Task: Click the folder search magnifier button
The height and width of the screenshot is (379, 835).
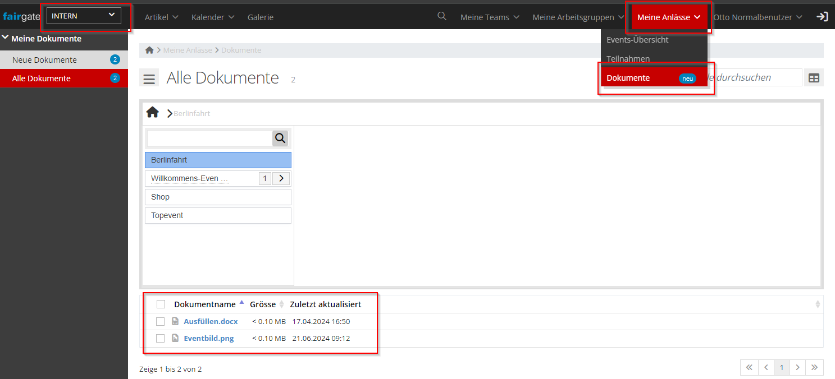Action: pyautogui.click(x=280, y=138)
